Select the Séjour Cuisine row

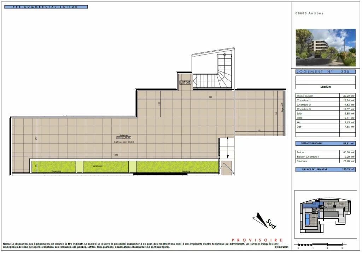pyautogui.click(x=325, y=96)
